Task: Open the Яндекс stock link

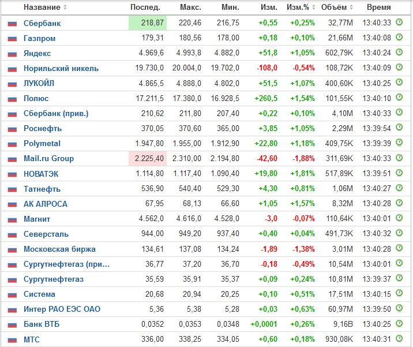Action: [x=37, y=53]
